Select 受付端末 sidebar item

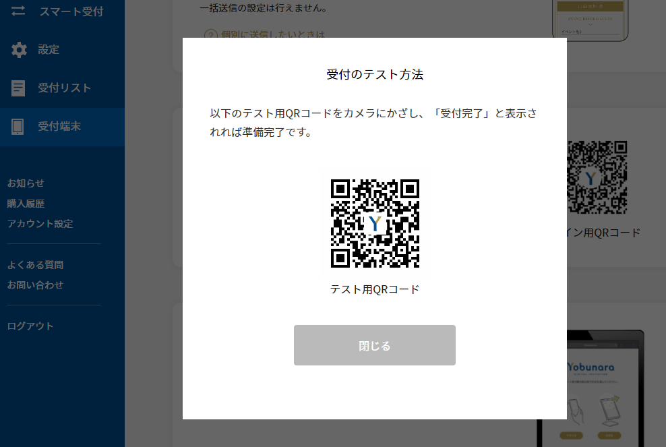63,127
